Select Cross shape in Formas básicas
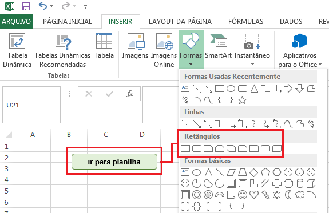Image resolution: width=329 pixels, height=213 pixels. tap(277, 184)
